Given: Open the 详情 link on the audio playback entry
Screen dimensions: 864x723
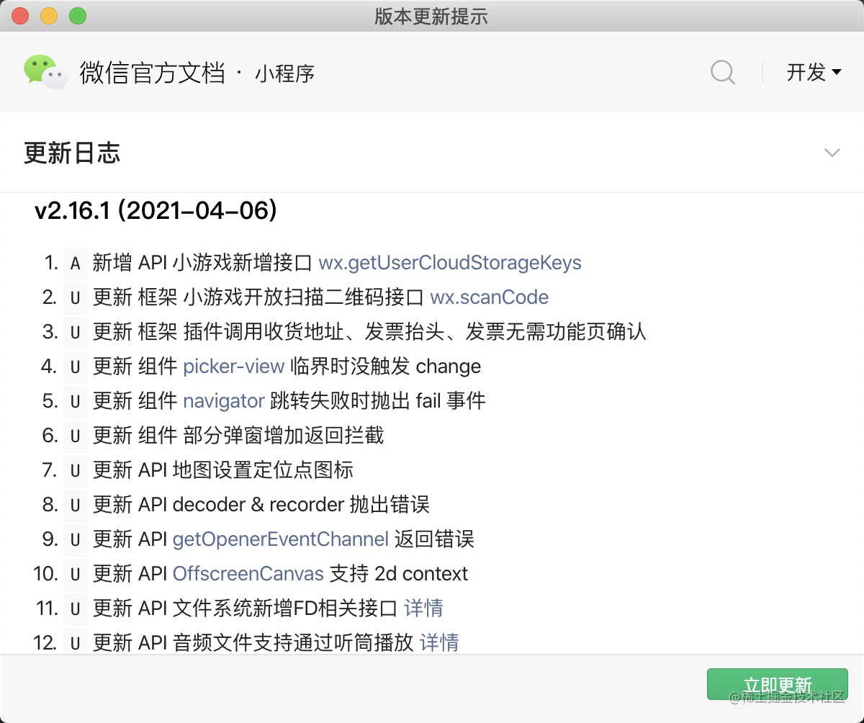Looking at the screenshot, I should coord(439,643).
